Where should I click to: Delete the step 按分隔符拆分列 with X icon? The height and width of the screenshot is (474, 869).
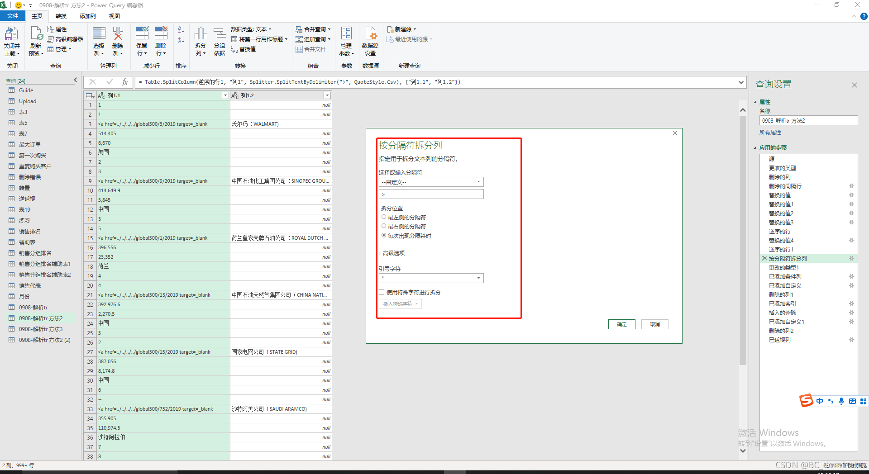pos(764,258)
